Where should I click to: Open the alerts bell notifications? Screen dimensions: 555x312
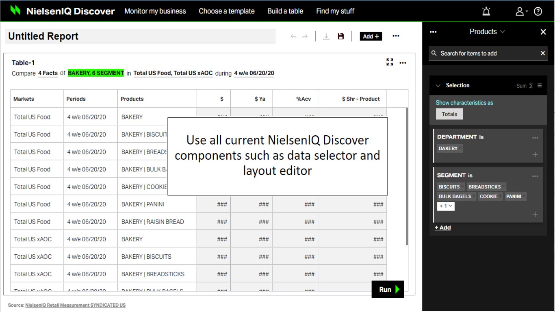[486, 11]
